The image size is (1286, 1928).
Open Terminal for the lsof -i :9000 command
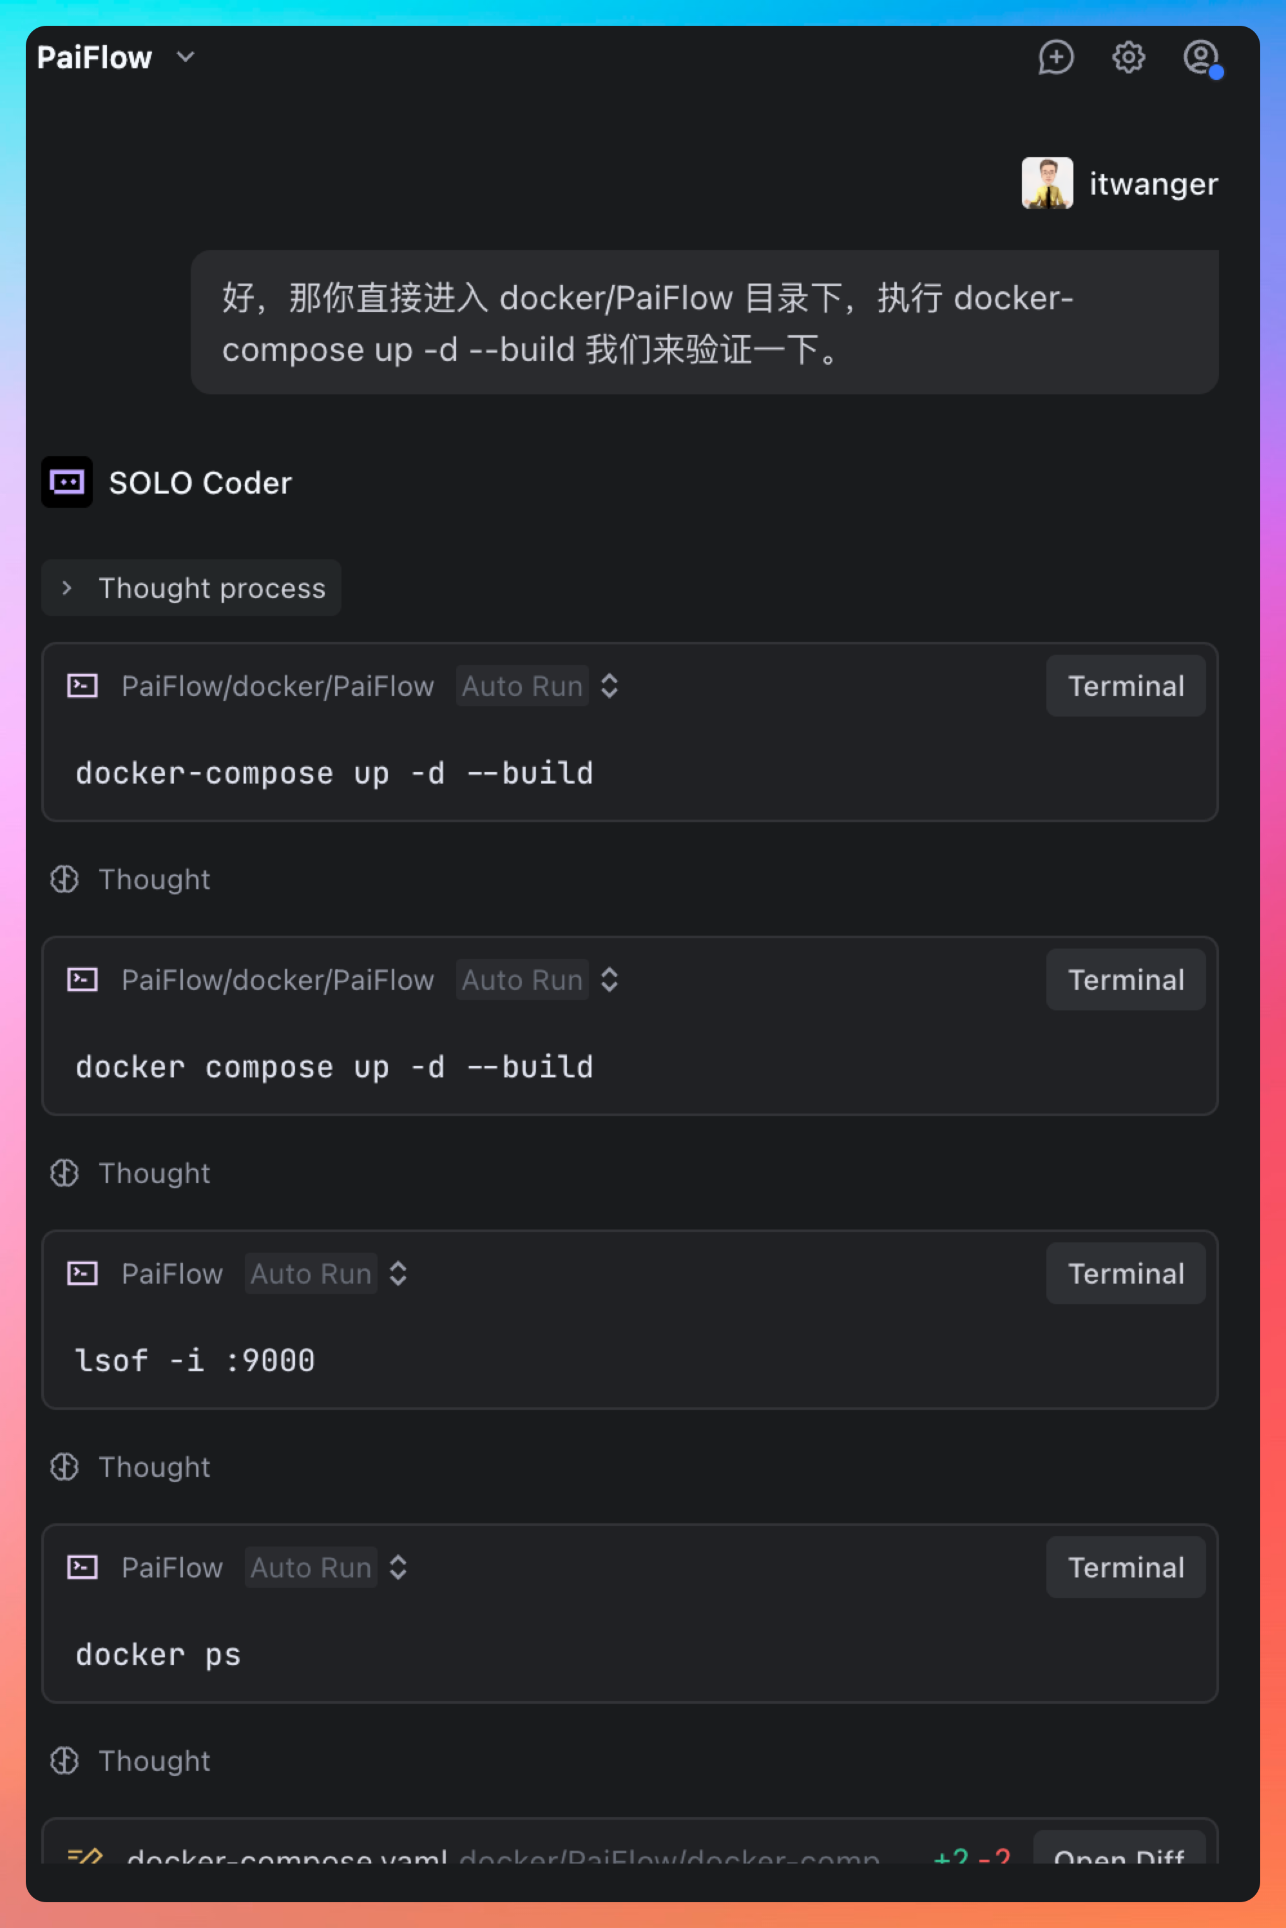tap(1125, 1273)
